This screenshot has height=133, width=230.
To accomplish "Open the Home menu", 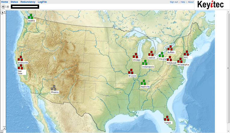I will 5,2.
